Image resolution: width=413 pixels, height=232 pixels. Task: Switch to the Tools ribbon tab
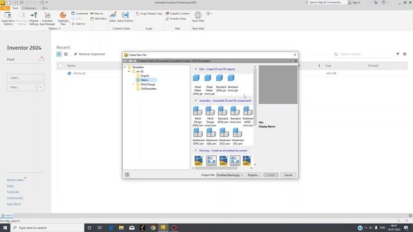15,8
